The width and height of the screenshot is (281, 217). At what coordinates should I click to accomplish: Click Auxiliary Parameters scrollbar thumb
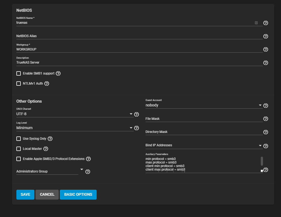(262, 161)
